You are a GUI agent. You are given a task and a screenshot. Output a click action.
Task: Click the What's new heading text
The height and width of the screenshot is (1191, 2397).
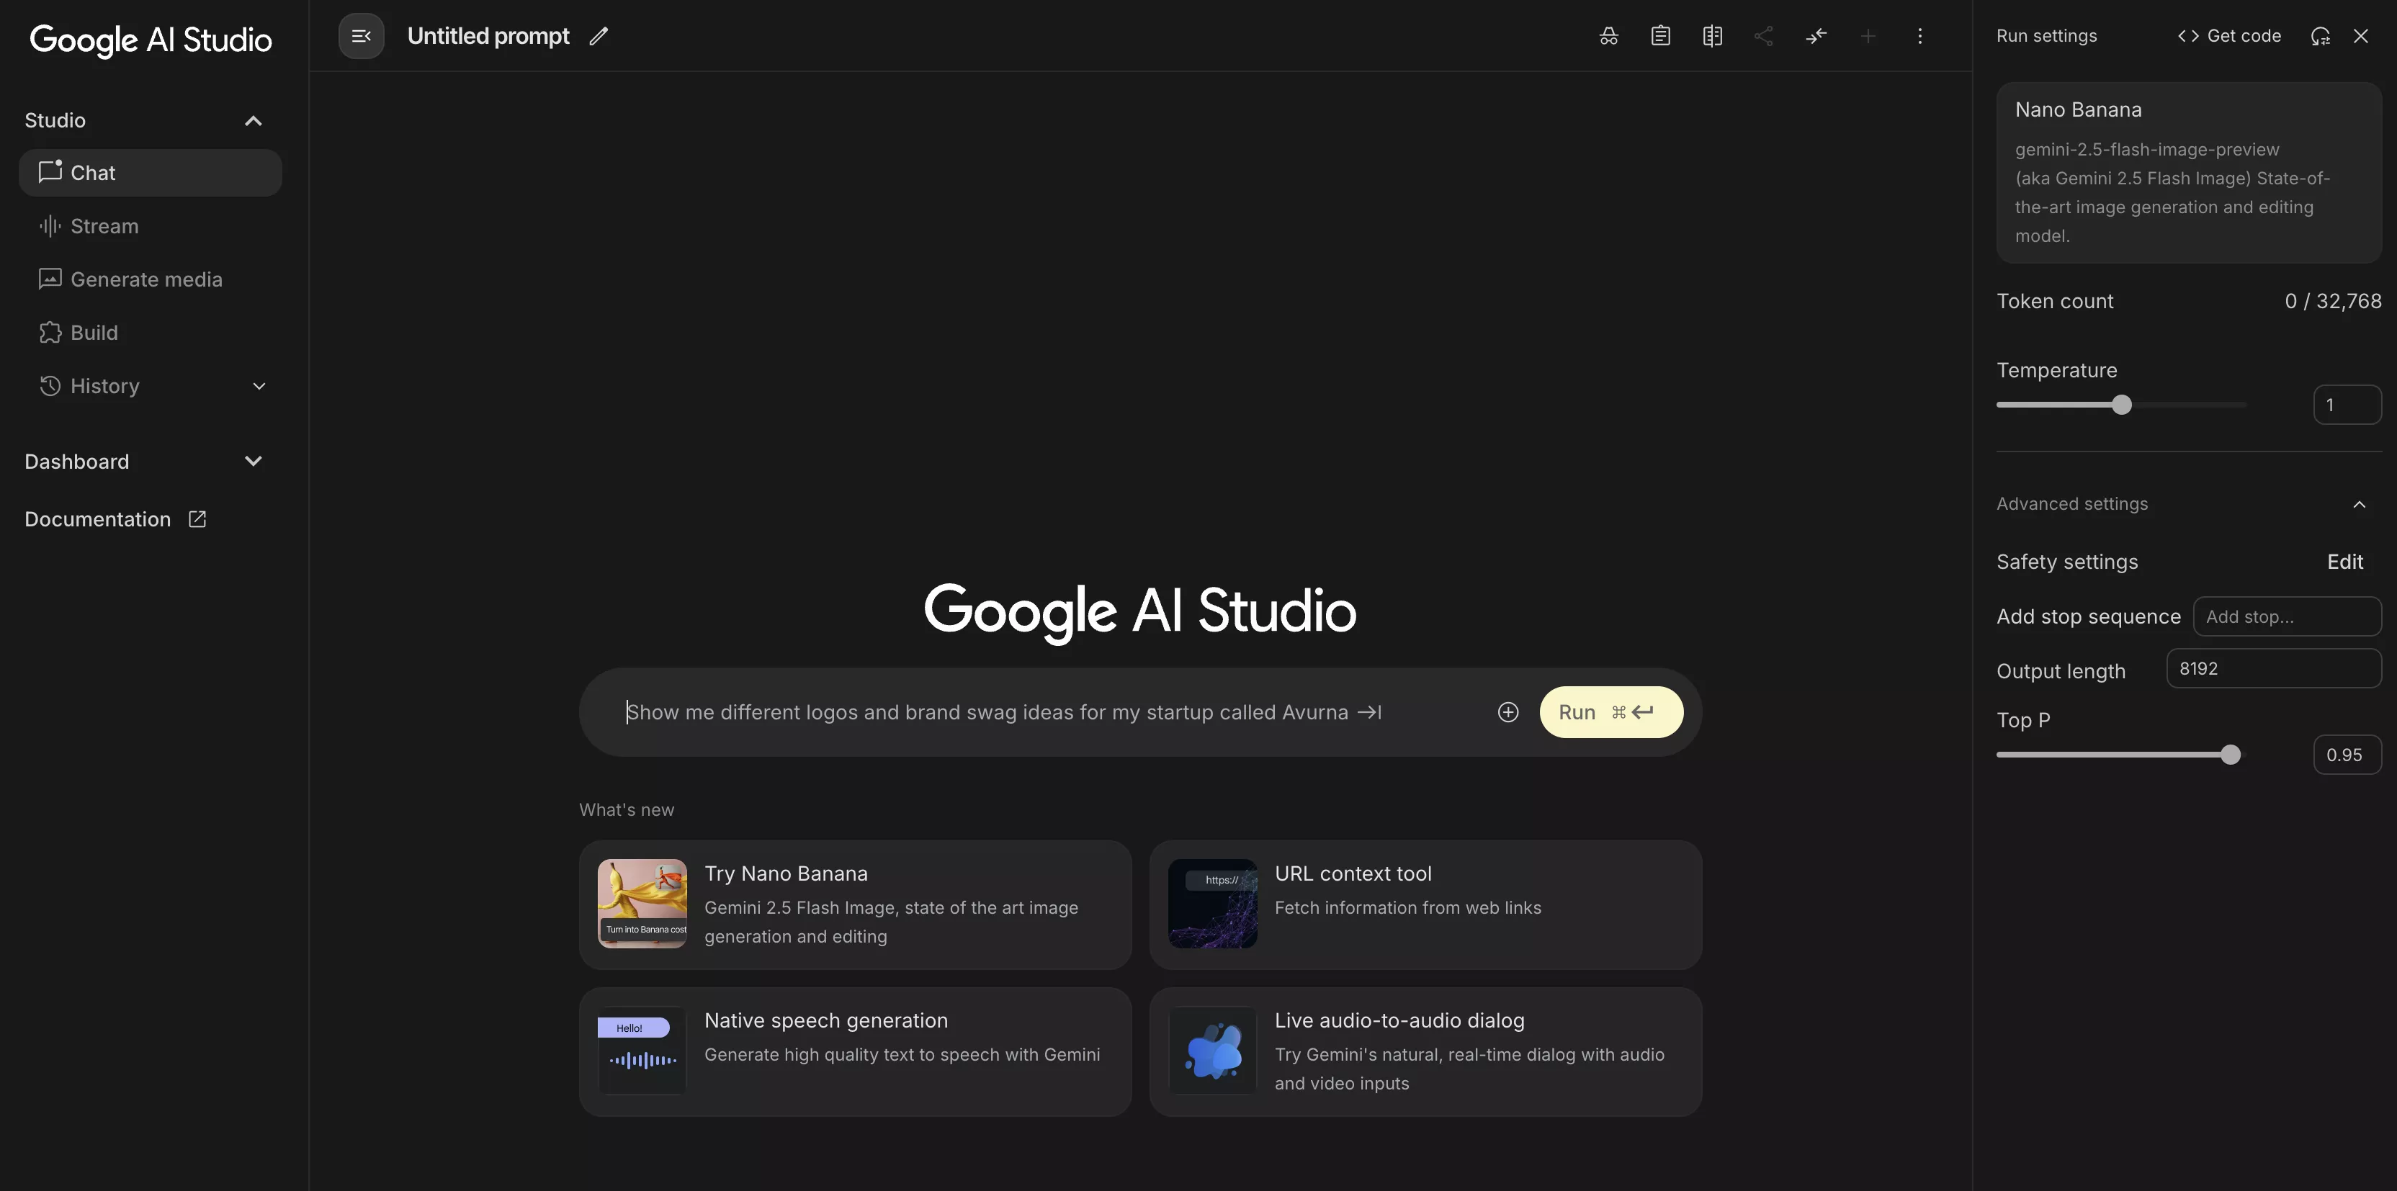[x=626, y=809]
